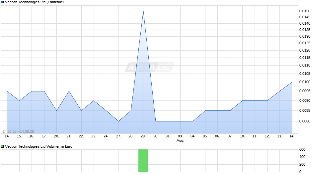Click the '0,0135' price axis label

point(305,30)
